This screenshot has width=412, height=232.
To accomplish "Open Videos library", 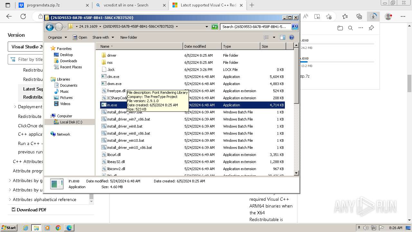I will pos(65,104).
